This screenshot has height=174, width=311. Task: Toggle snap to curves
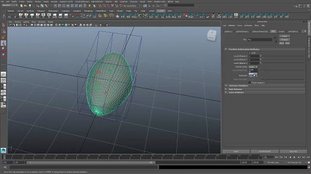(x=104, y=6)
